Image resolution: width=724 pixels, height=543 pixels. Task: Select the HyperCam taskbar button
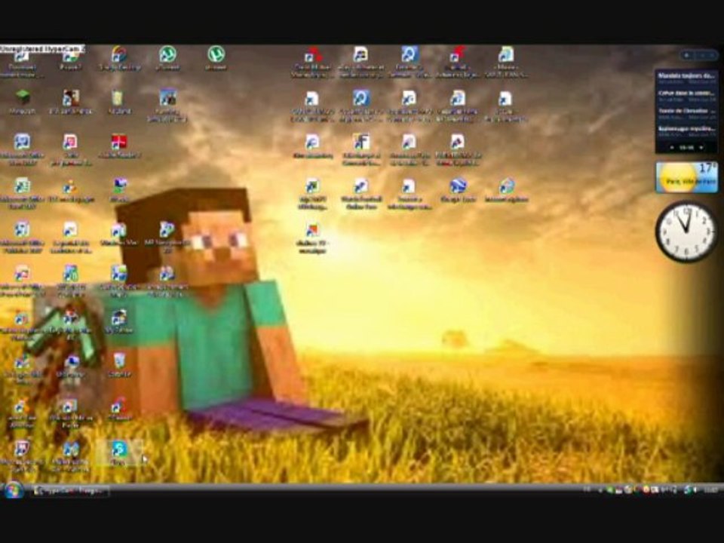pyautogui.click(x=70, y=491)
